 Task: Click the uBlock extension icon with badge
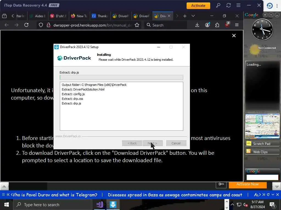[x=227, y=24]
